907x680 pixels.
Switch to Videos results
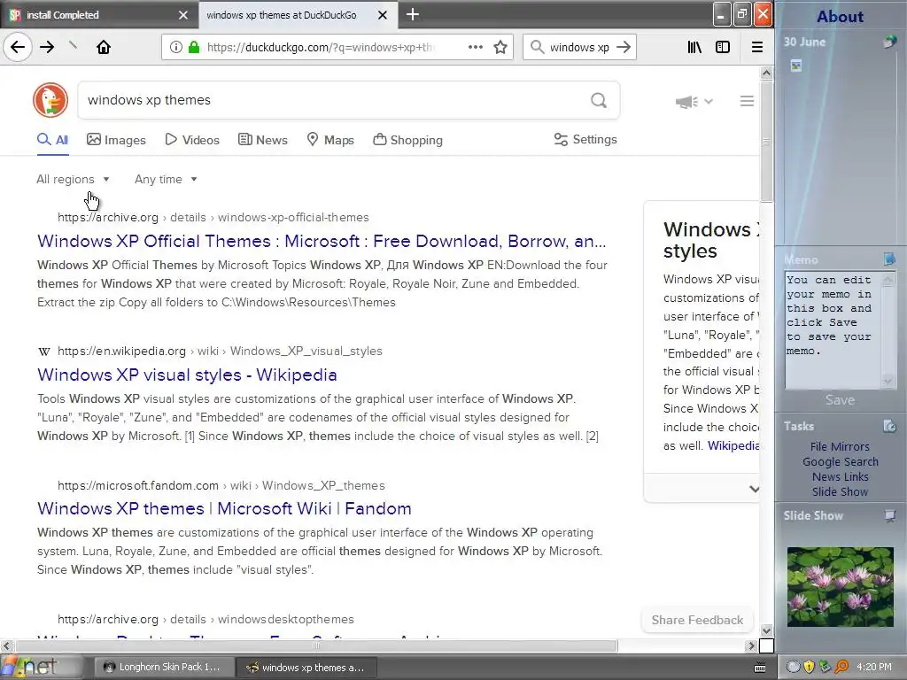192,140
